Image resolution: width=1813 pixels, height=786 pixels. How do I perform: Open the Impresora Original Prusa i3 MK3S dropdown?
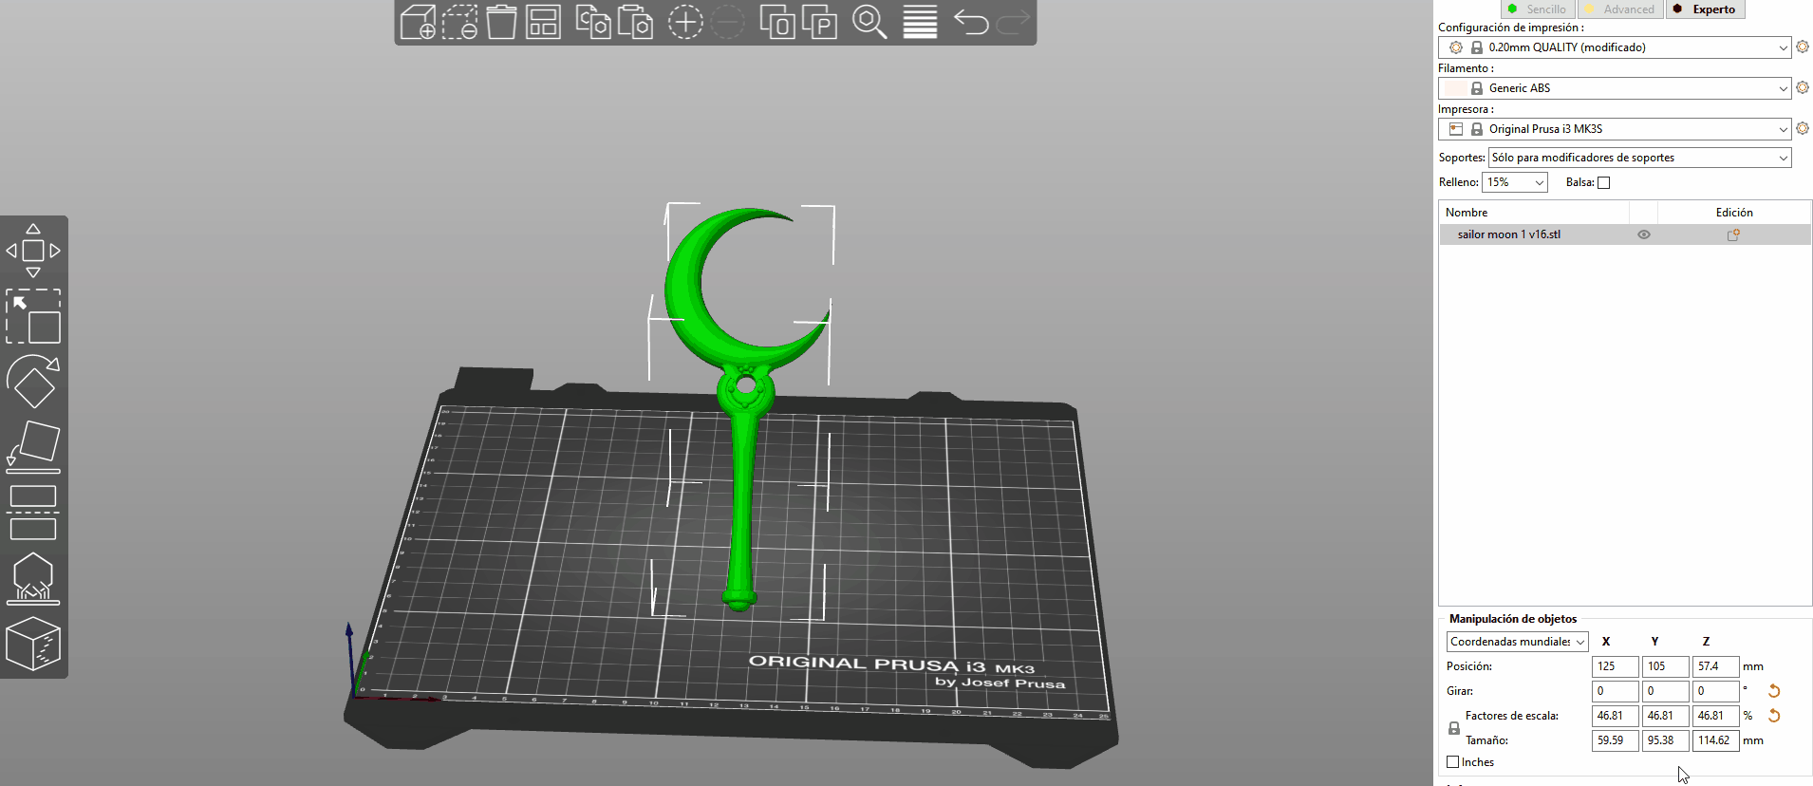coord(1615,129)
